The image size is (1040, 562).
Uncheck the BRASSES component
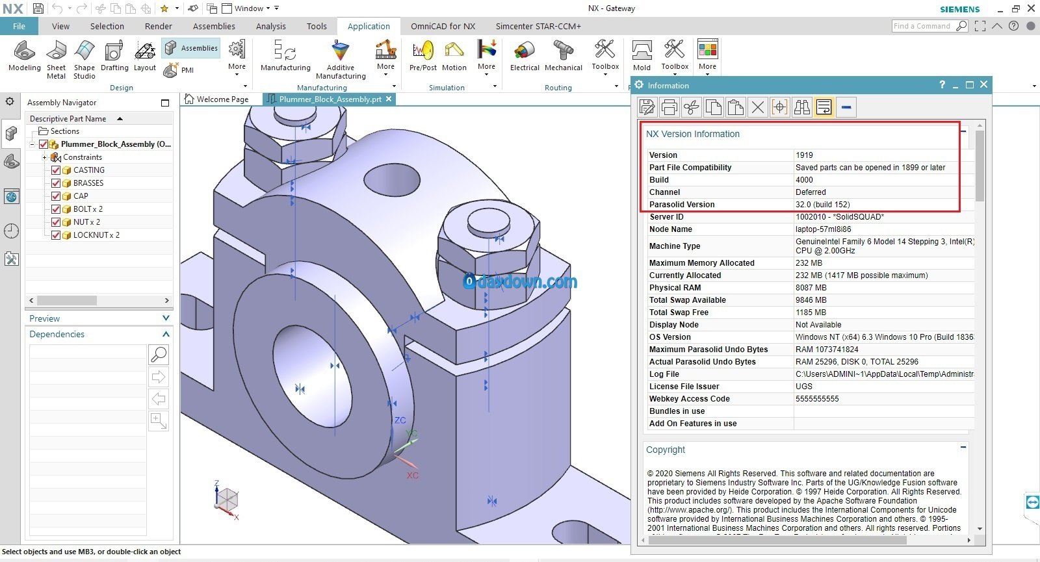[x=56, y=183]
